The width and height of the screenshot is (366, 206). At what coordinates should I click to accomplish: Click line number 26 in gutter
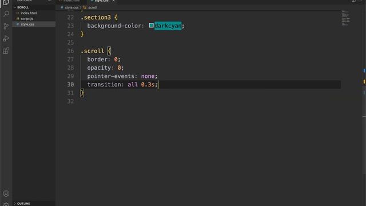70,51
